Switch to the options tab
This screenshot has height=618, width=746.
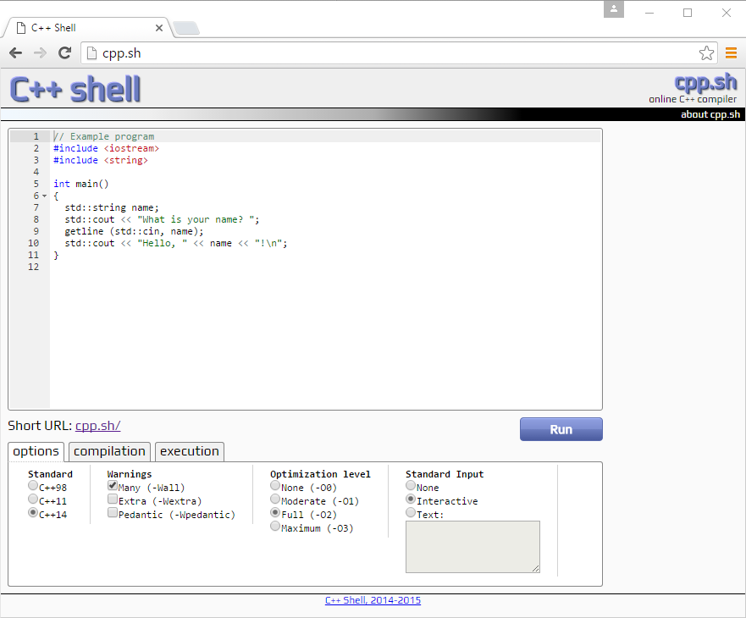pyautogui.click(x=36, y=451)
